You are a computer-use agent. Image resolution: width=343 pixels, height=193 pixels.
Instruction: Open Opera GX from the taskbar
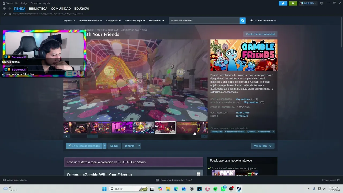click(x=207, y=189)
